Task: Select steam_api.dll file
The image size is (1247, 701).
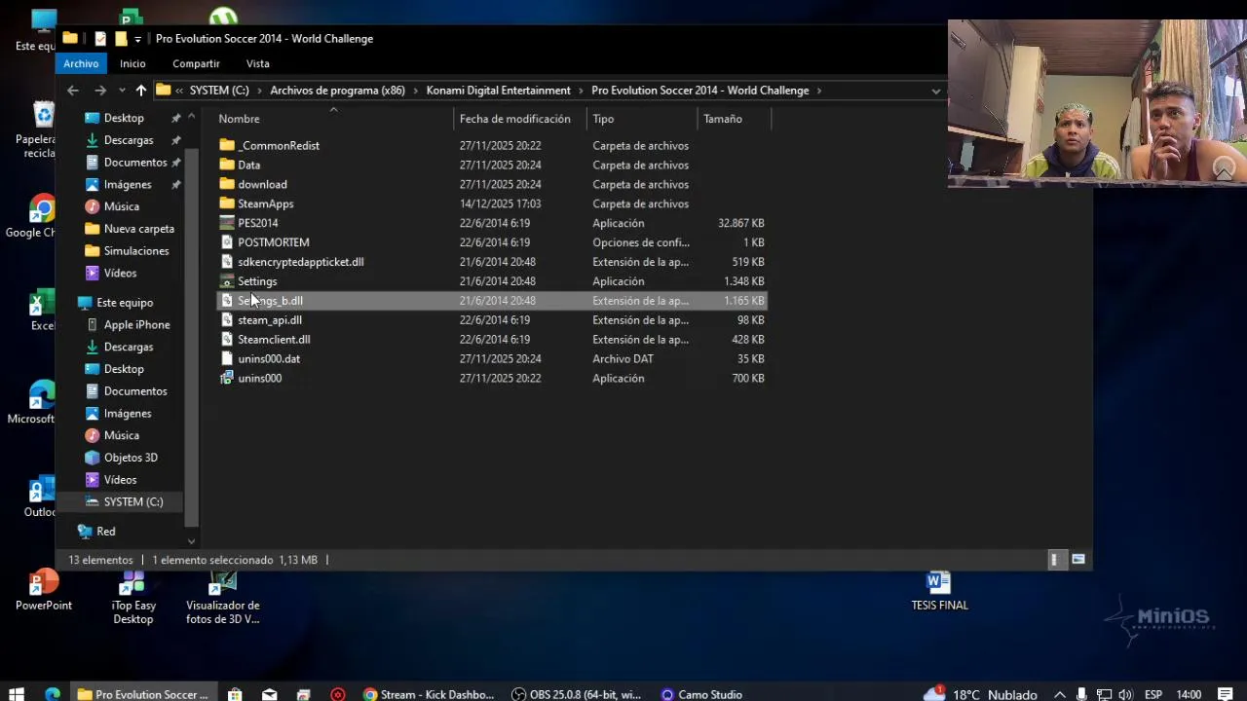Action: point(269,320)
